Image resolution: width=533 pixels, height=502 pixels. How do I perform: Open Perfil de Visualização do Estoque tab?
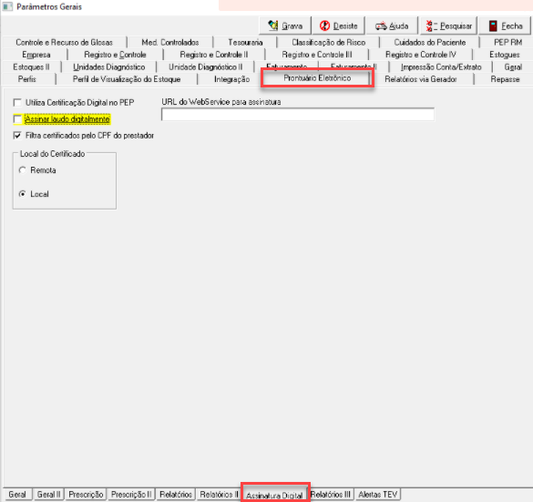[x=127, y=79]
